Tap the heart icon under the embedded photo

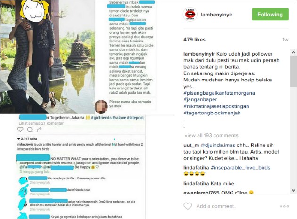click(20, 130)
